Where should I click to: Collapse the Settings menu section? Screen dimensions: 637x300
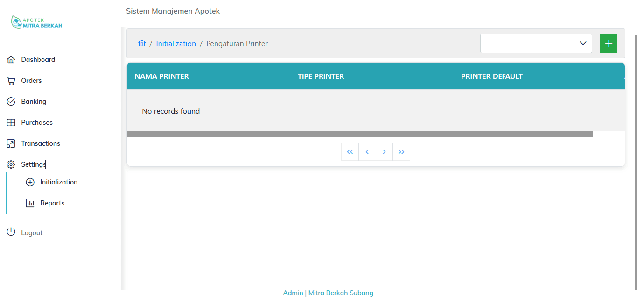[34, 164]
